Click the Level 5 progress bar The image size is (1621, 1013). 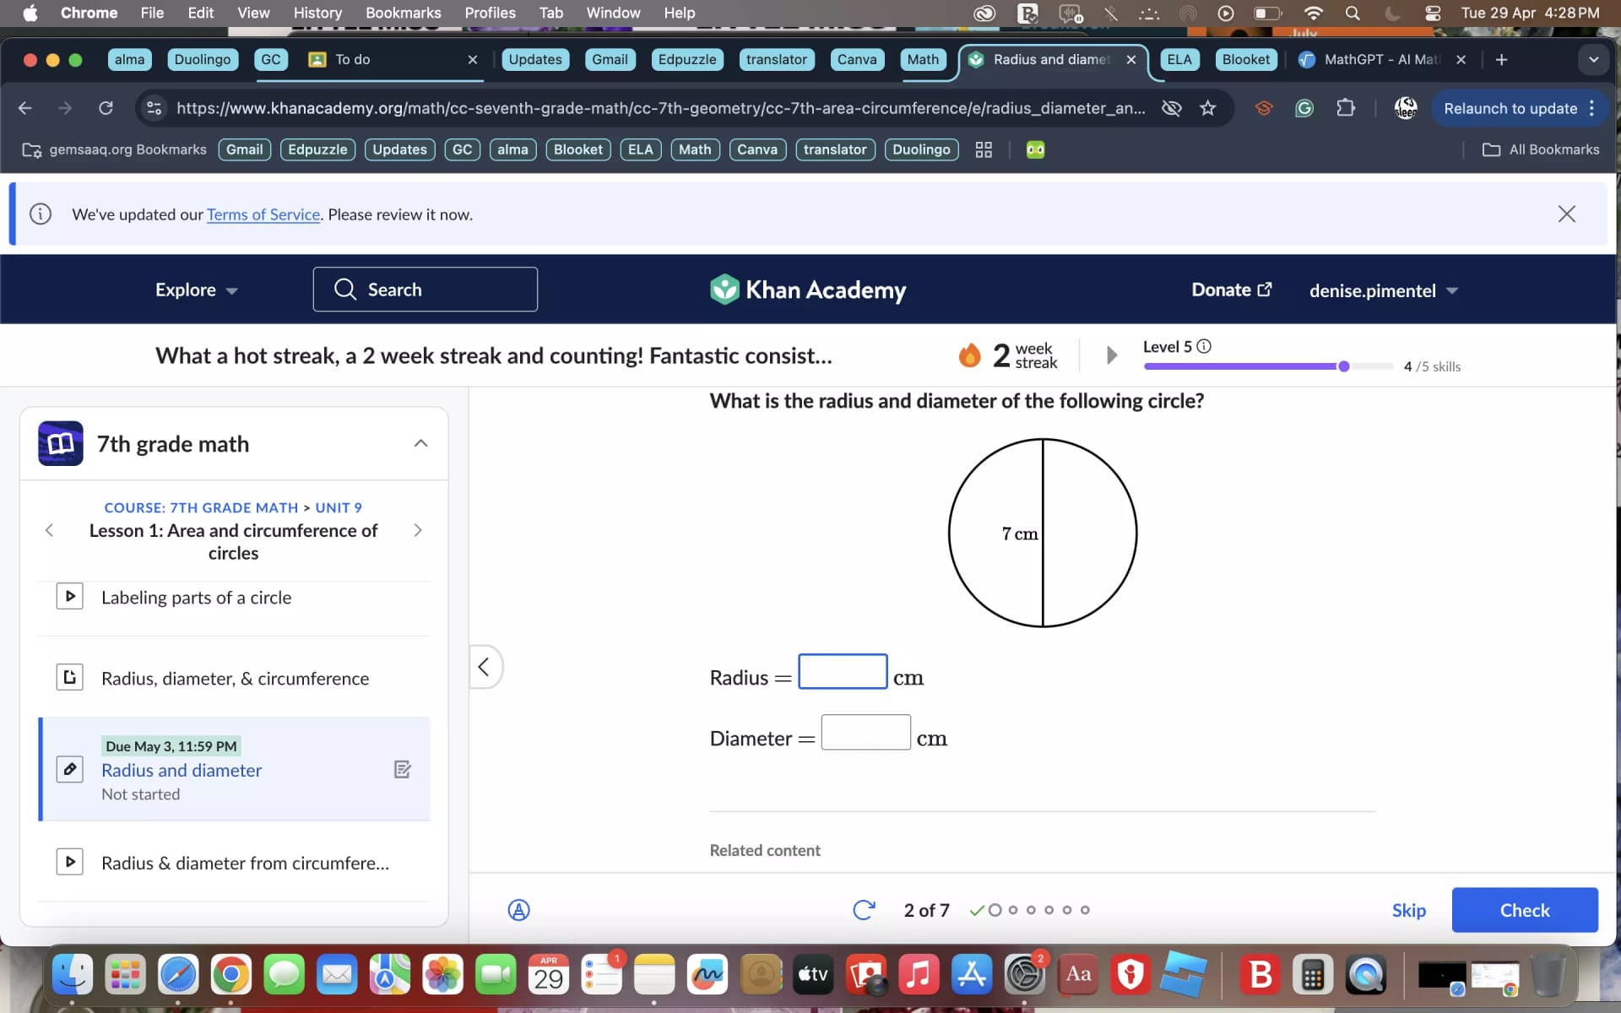click(x=1267, y=366)
